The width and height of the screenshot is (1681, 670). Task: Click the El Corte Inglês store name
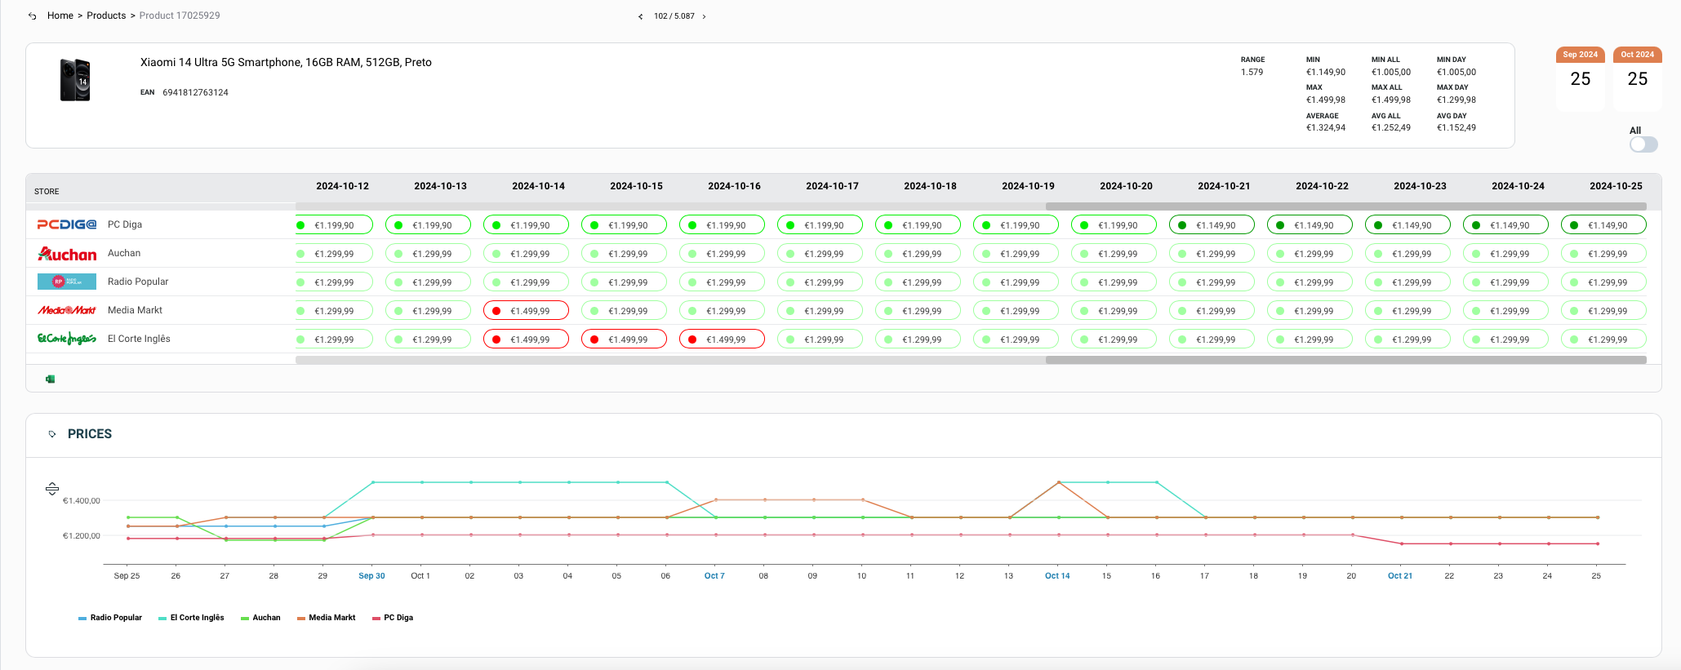(x=139, y=339)
